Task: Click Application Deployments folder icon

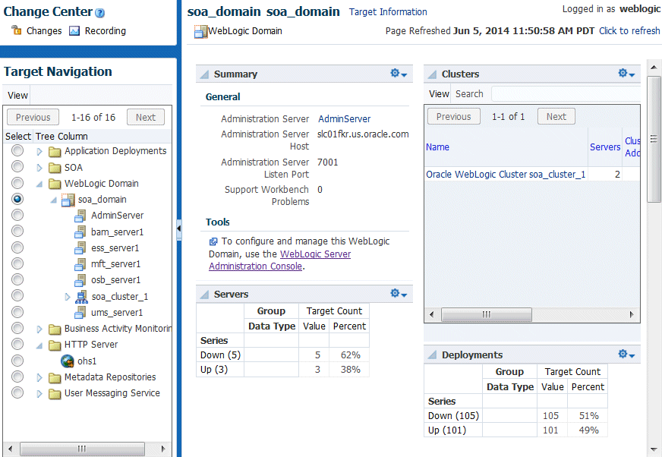Action: point(55,151)
